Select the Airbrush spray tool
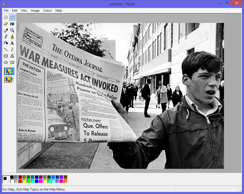Screen dimensions: 244x194 [x=6, y=43]
